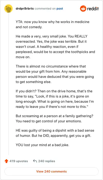The width and height of the screenshot is (103, 180).
Task: Click the "reddit" wordmark text
Action: point(93,9)
